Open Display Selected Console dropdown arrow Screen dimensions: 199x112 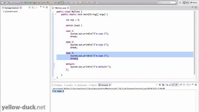(x=186, y=85)
